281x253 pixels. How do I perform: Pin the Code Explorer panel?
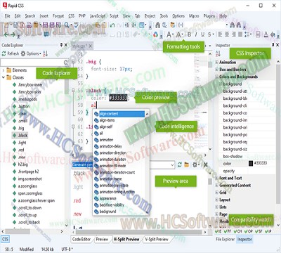coord(62,45)
